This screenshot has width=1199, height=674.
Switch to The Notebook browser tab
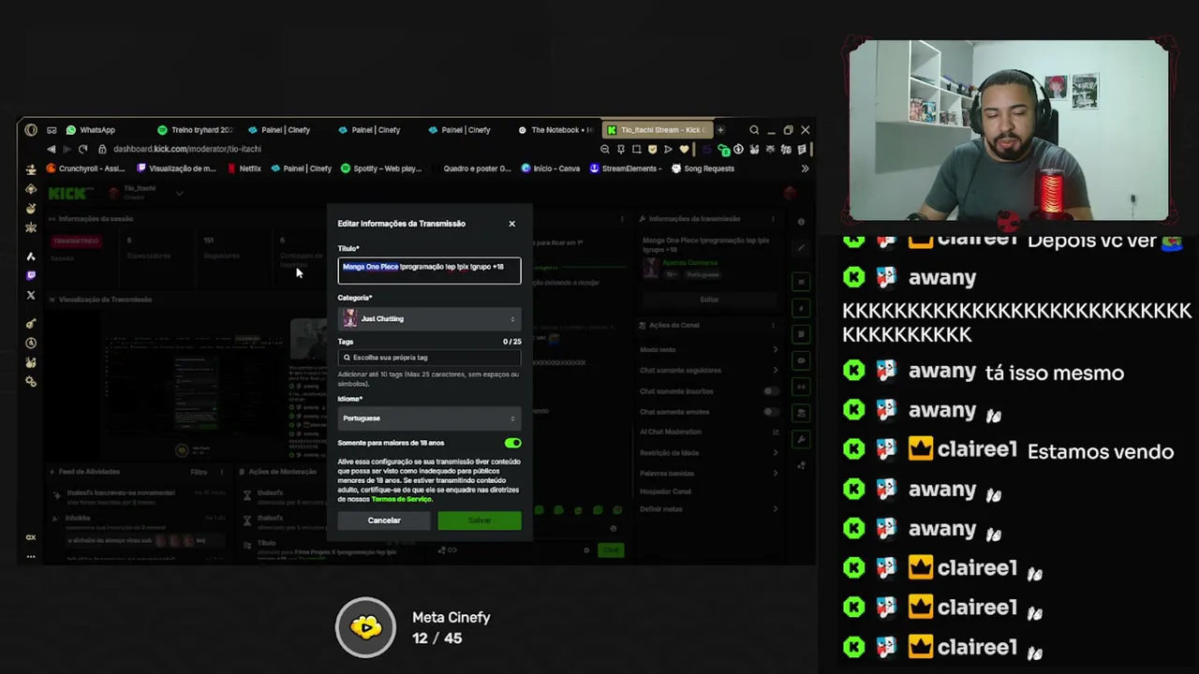555,130
